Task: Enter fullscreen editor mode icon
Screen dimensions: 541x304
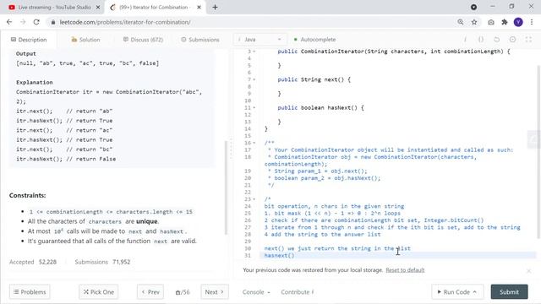Action: pos(528,40)
